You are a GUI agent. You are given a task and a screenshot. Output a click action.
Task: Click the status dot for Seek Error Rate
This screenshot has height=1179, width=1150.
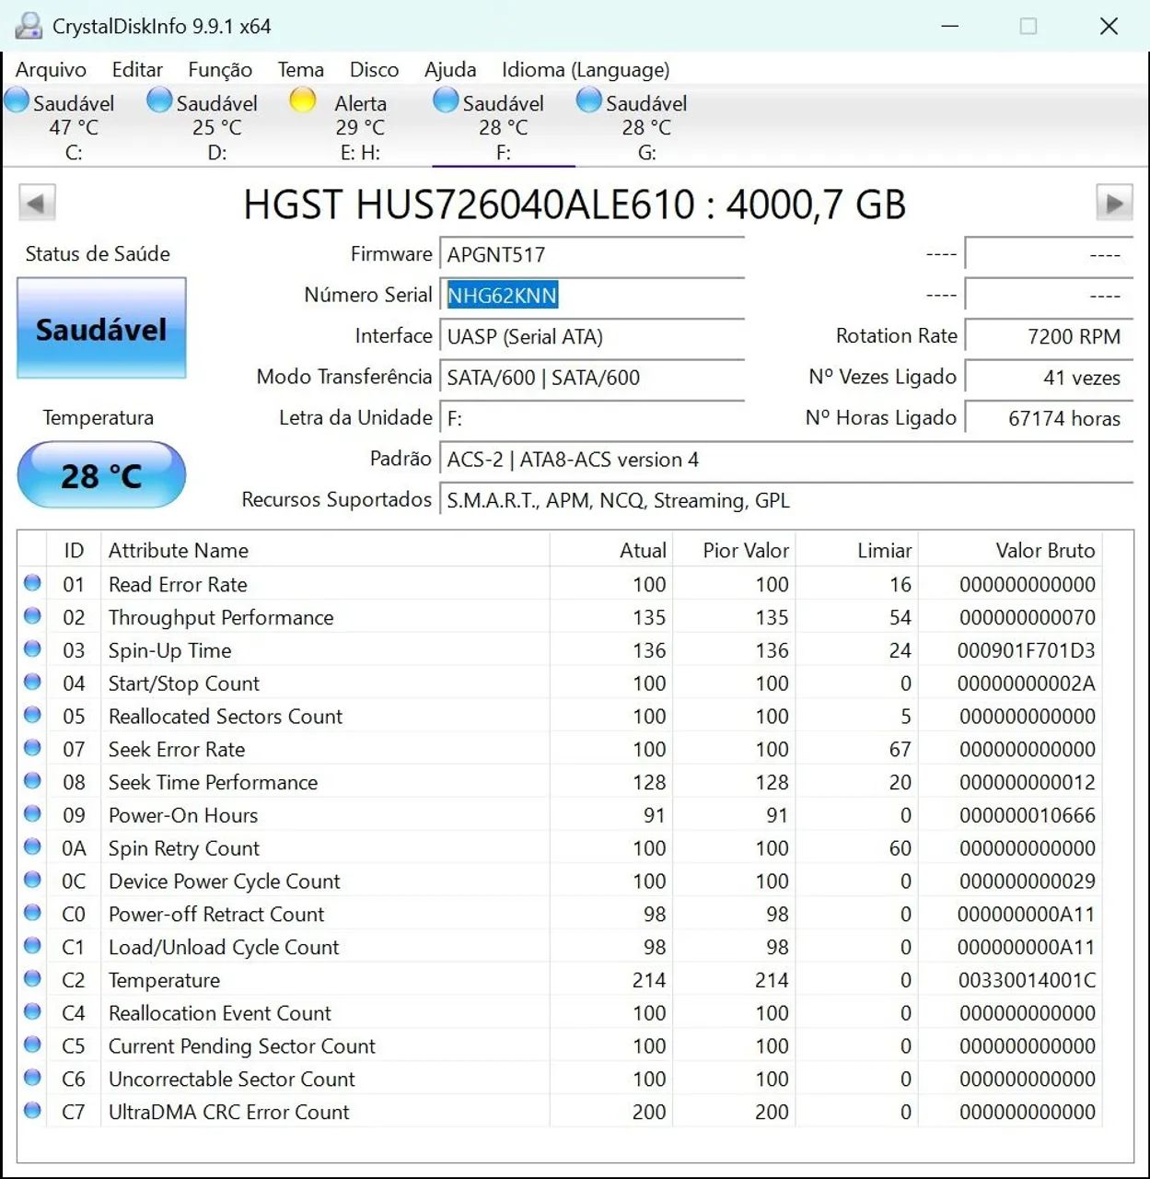32,748
